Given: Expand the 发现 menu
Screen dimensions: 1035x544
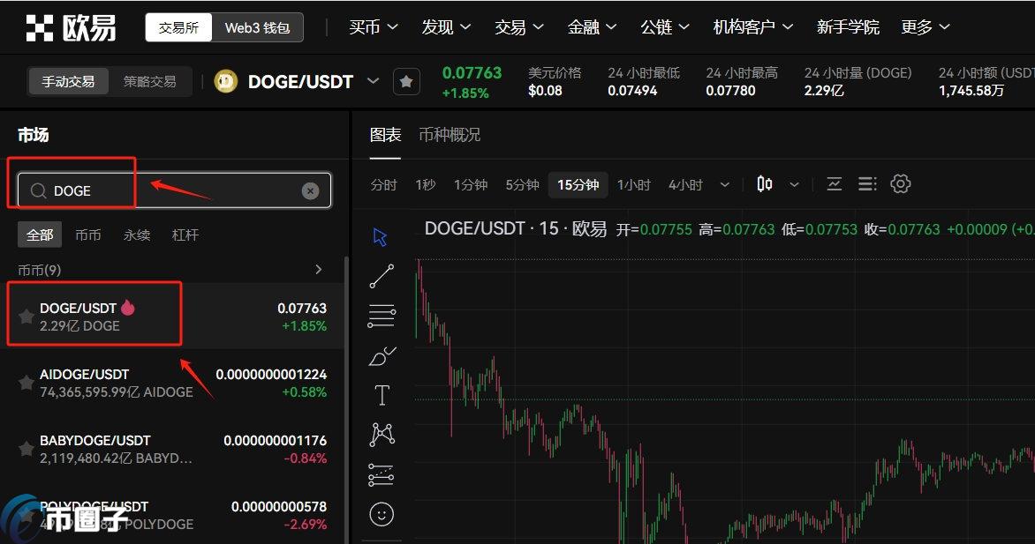Looking at the screenshot, I should (446, 27).
